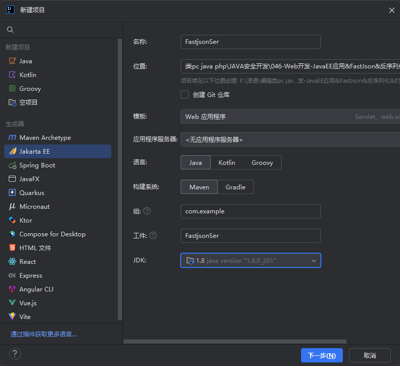Select the Java coffee cup icon

[x=12, y=61]
